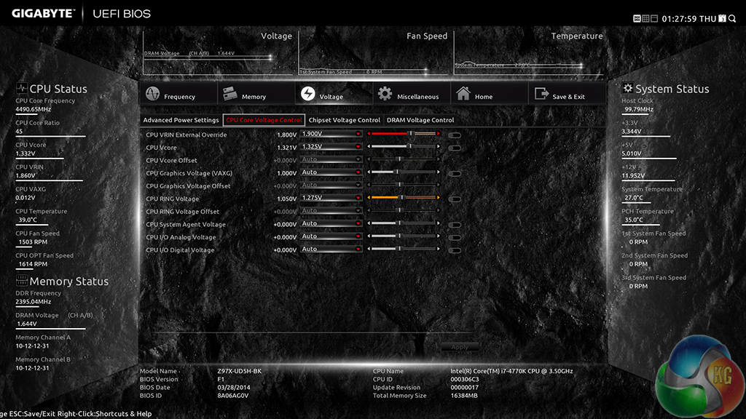Increase CPU System Agent Voltage right arrow
Viewport: 746px width, 419px height.
coord(438,223)
